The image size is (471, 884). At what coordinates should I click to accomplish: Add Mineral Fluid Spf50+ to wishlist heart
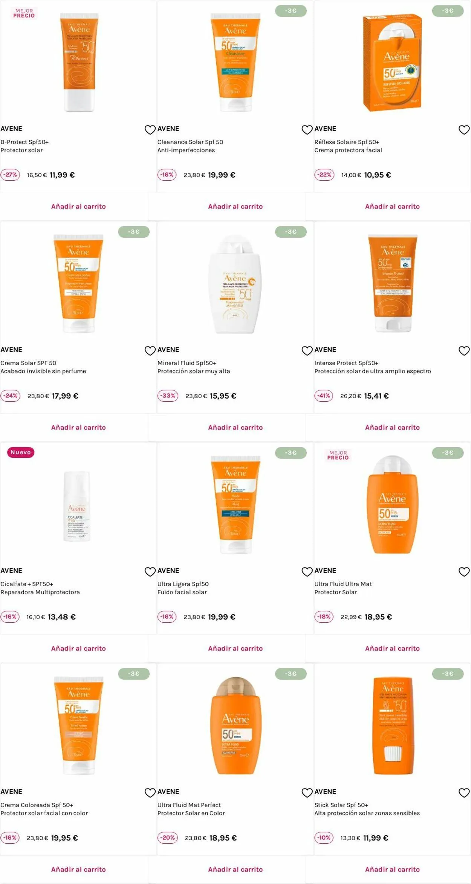(307, 351)
